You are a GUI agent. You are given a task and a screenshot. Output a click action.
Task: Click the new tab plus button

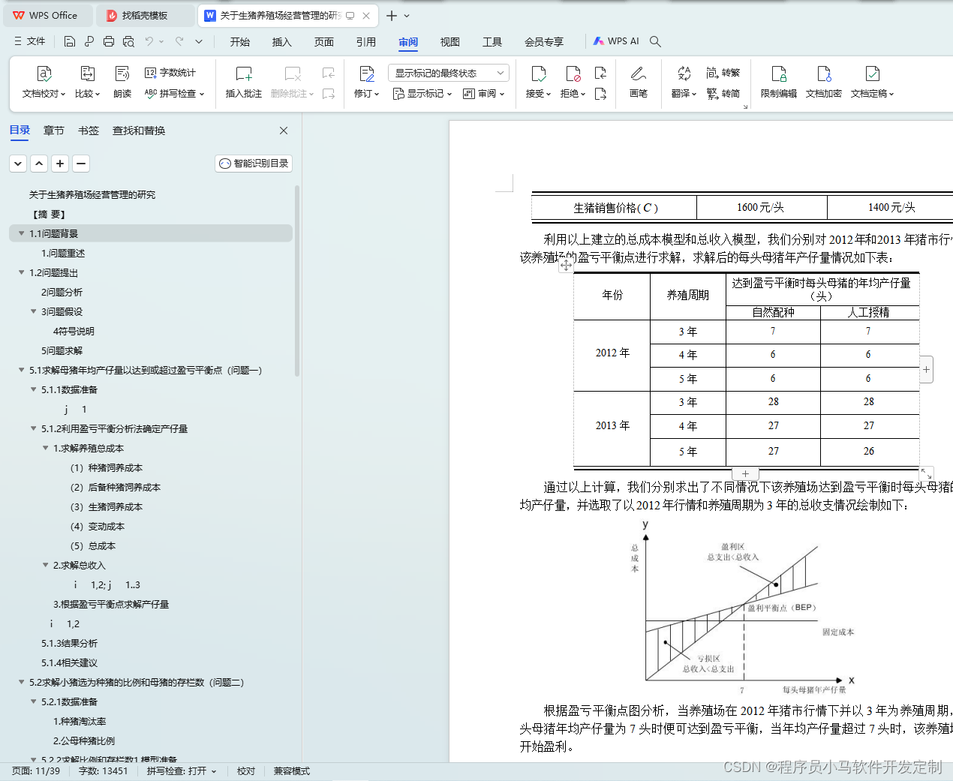[x=392, y=15]
